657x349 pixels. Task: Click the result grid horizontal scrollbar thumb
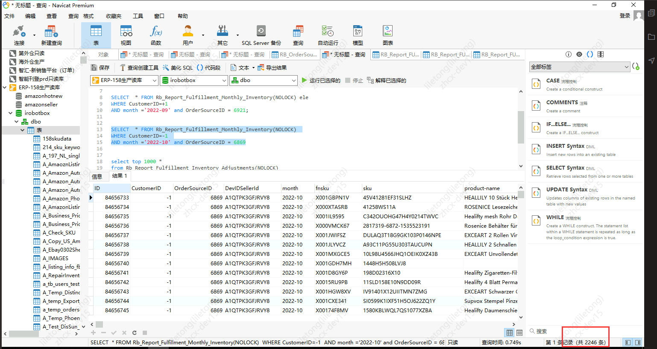coord(99,324)
